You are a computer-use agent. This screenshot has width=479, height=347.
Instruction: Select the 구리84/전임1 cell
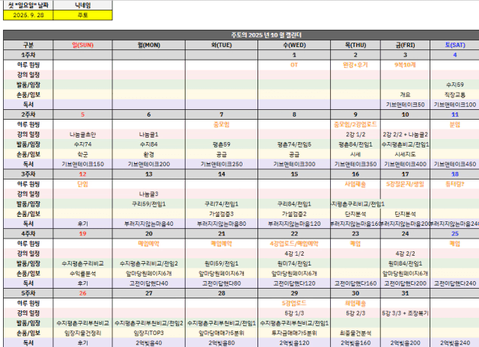click(294, 203)
